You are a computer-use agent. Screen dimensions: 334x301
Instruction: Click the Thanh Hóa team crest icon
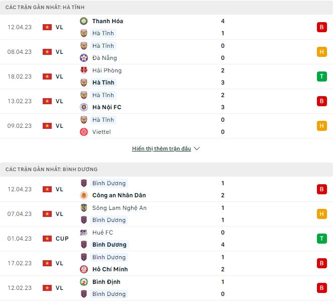coord(84,21)
